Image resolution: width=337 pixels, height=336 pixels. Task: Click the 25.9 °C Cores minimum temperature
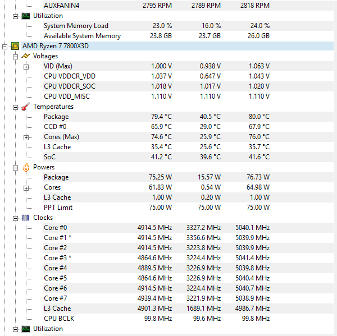(210, 137)
